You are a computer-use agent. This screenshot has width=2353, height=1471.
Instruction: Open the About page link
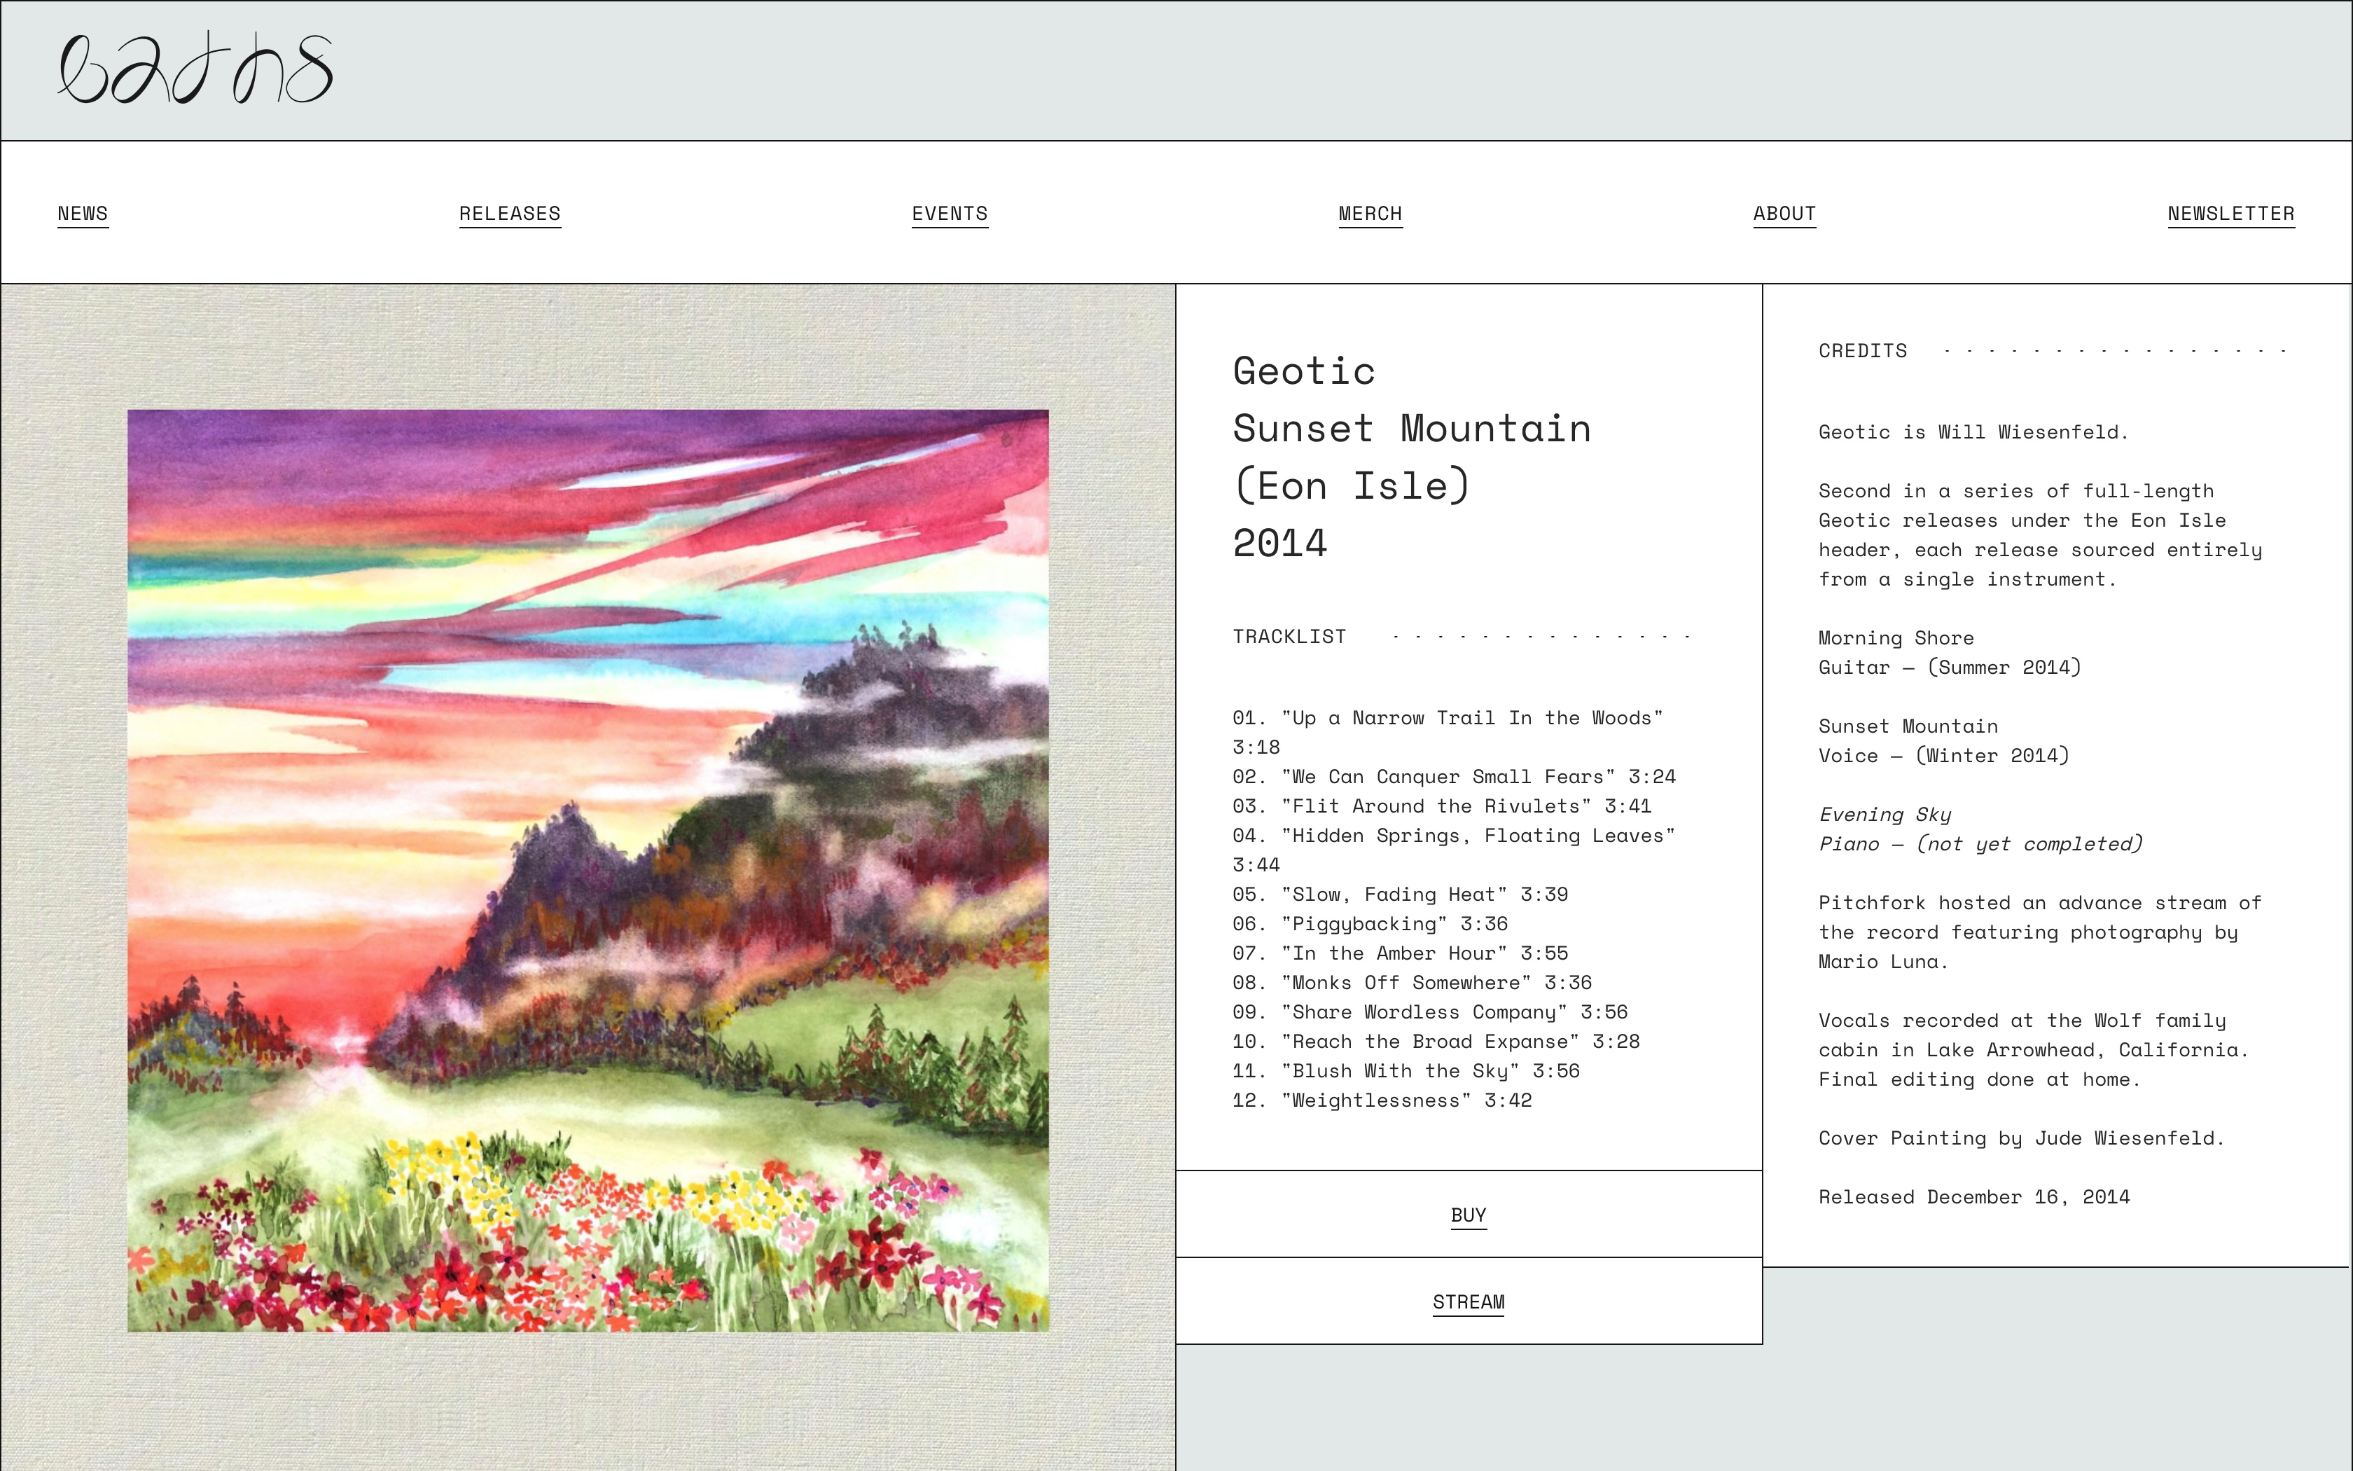(x=1783, y=213)
